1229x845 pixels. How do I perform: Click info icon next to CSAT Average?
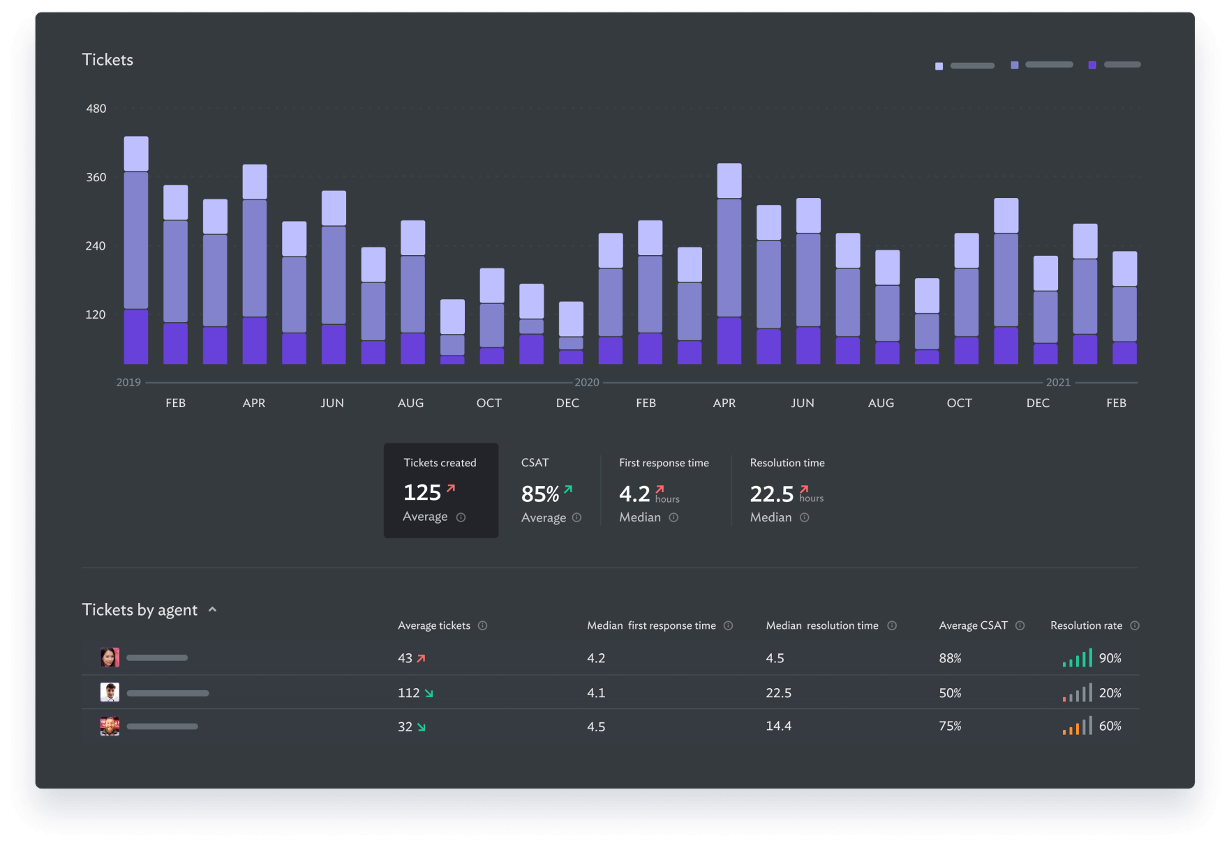click(x=576, y=517)
